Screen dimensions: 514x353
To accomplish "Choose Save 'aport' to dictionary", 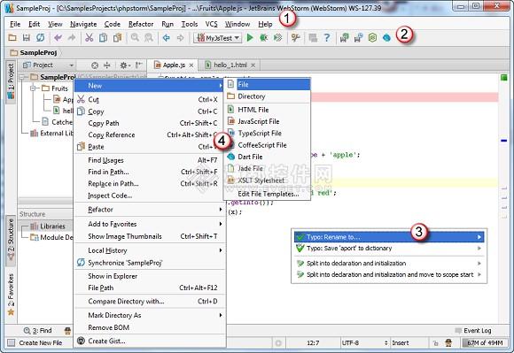I will point(389,248).
